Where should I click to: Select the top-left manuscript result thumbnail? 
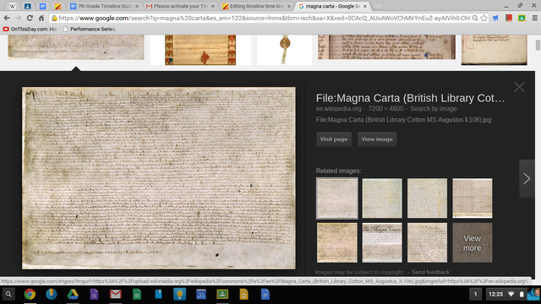(76, 47)
